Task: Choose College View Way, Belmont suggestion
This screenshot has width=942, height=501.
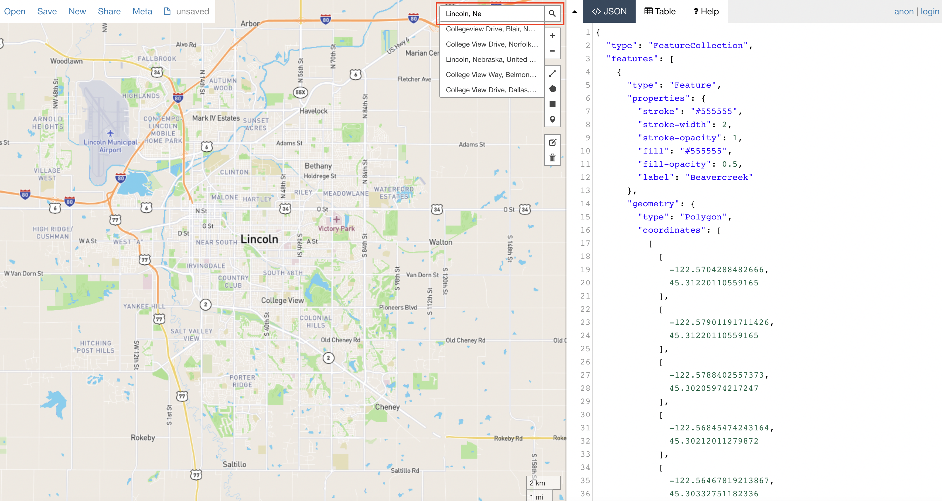Action: (492, 75)
